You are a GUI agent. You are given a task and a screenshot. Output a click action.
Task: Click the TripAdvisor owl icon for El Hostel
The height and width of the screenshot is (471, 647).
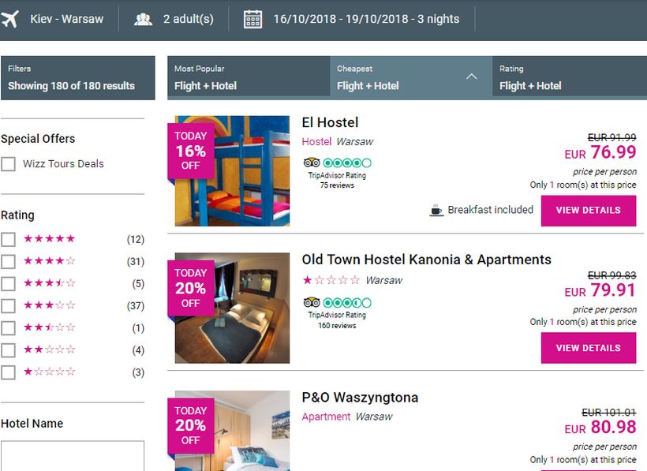coord(312,163)
